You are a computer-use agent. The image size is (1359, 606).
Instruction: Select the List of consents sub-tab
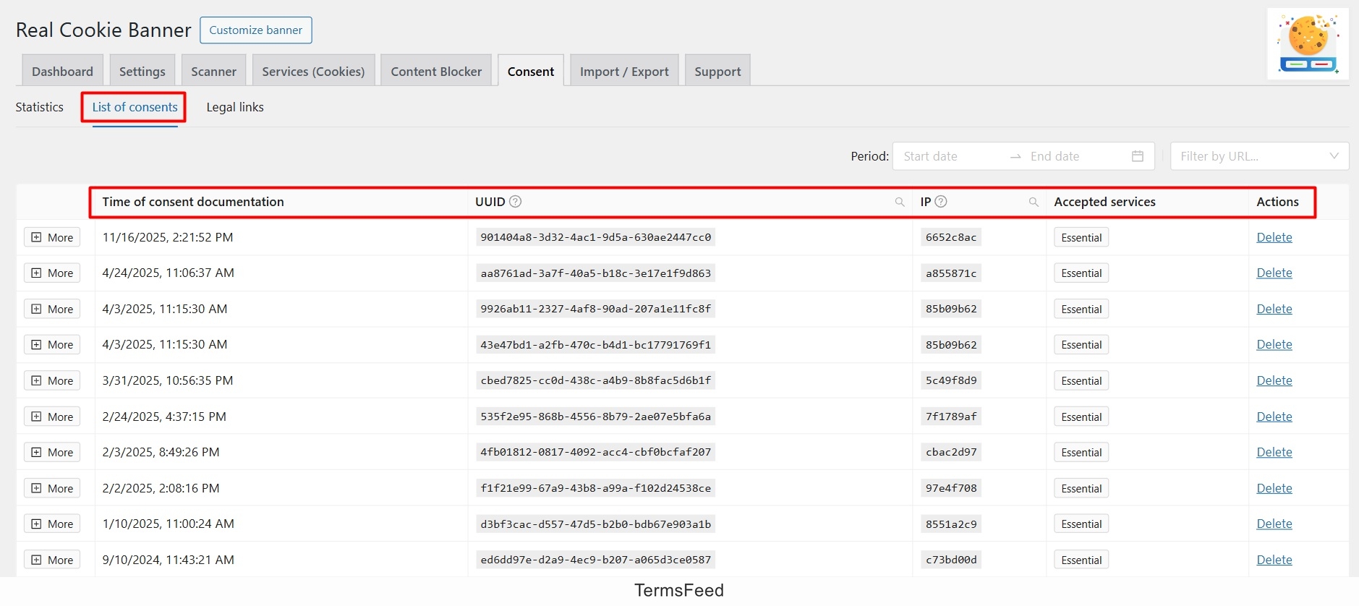pyautogui.click(x=135, y=107)
